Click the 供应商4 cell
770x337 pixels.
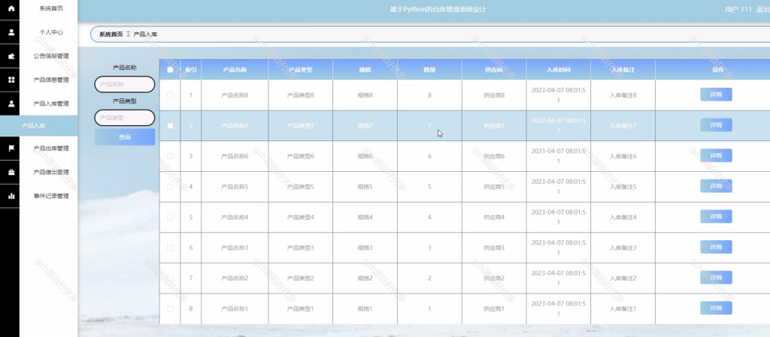pyautogui.click(x=494, y=217)
